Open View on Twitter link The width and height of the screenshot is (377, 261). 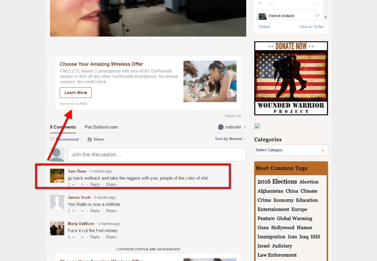coord(312,27)
